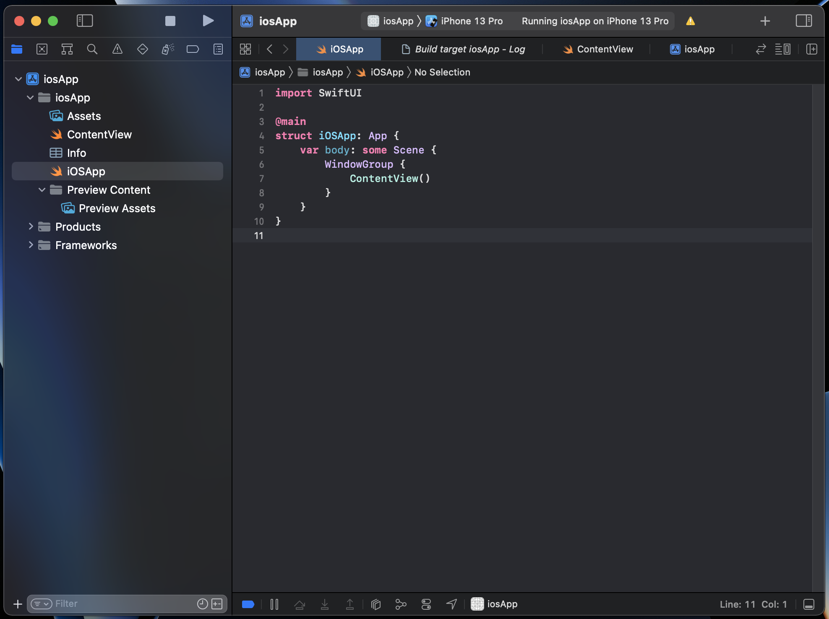
Task: Toggle the left navigator sidebar
Action: click(x=84, y=21)
